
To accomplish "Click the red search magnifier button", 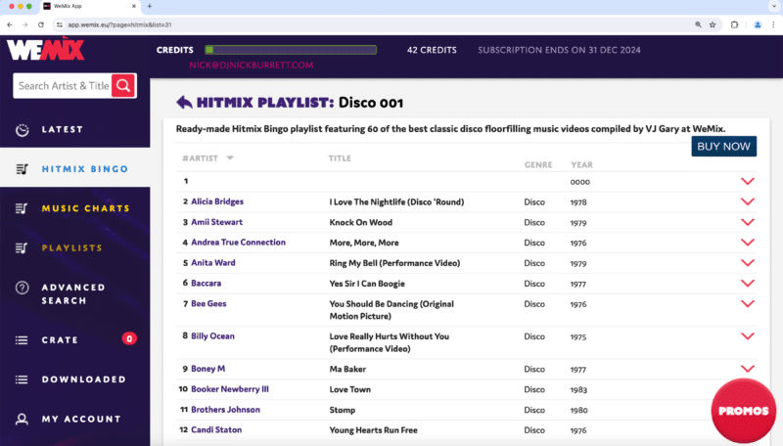I will tap(123, 86).
